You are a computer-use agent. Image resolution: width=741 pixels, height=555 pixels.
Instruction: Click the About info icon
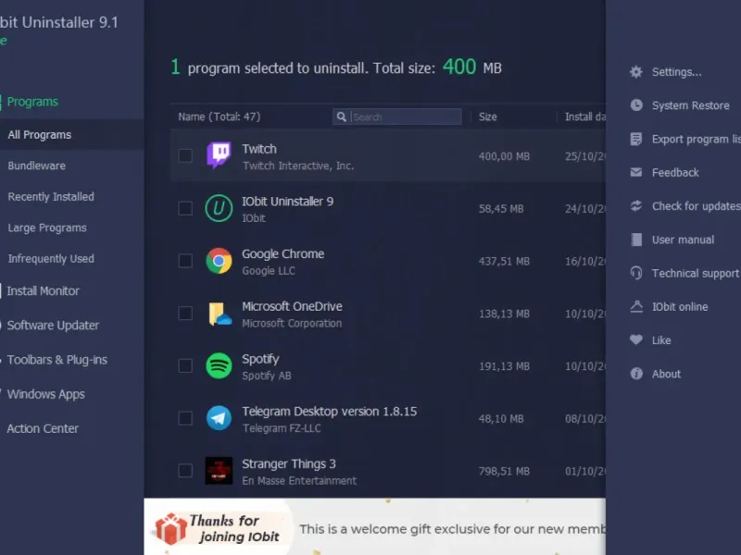click(x=636, y=374)
